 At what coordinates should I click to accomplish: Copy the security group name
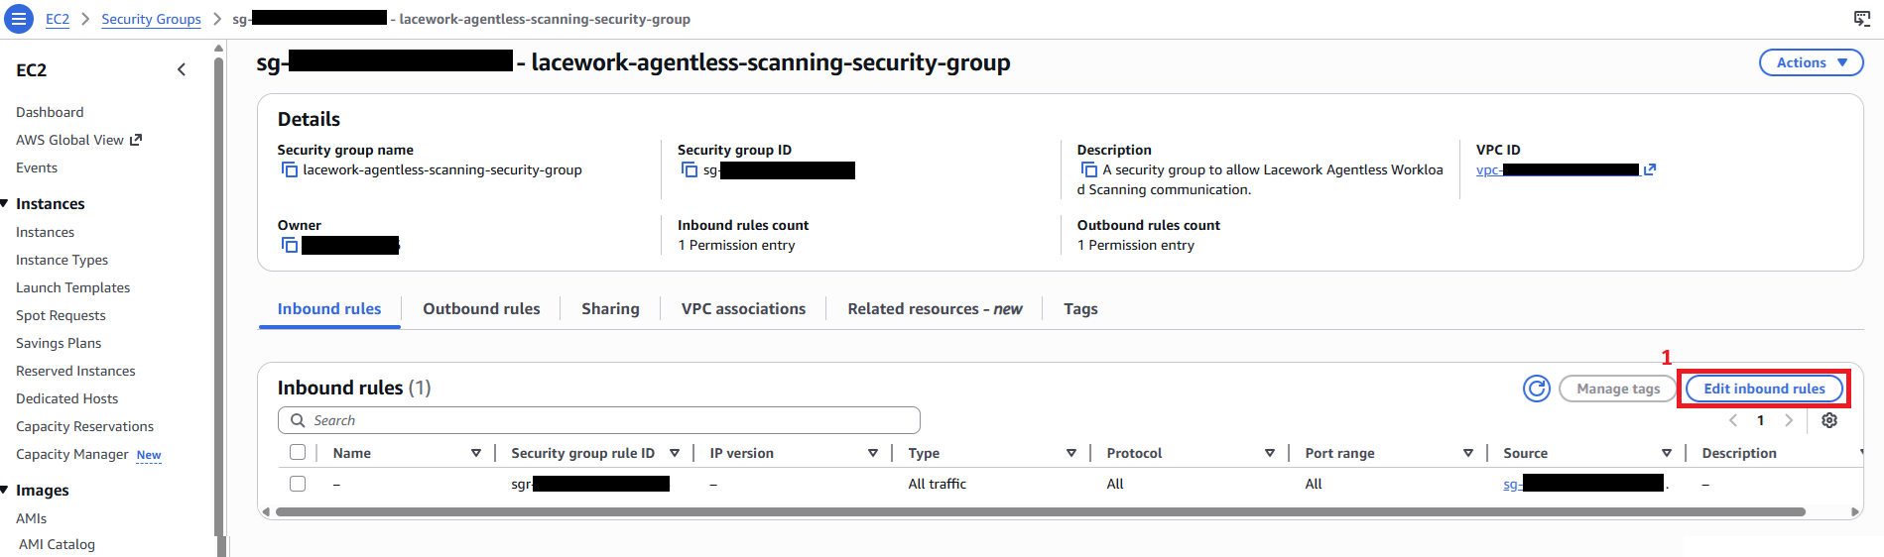[290, 170]
